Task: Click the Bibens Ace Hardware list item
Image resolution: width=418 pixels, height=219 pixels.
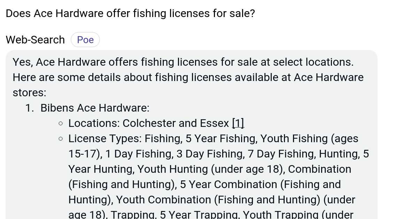Action: pyautogui.click(x=94, y=108)
